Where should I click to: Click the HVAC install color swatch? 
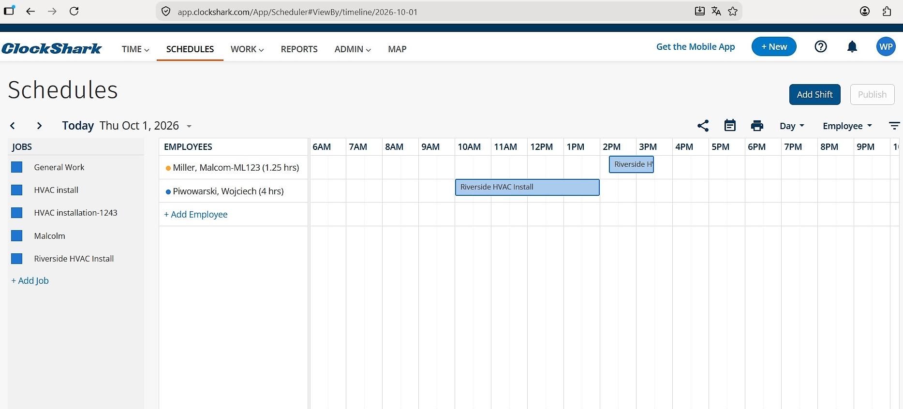point(17,190)
